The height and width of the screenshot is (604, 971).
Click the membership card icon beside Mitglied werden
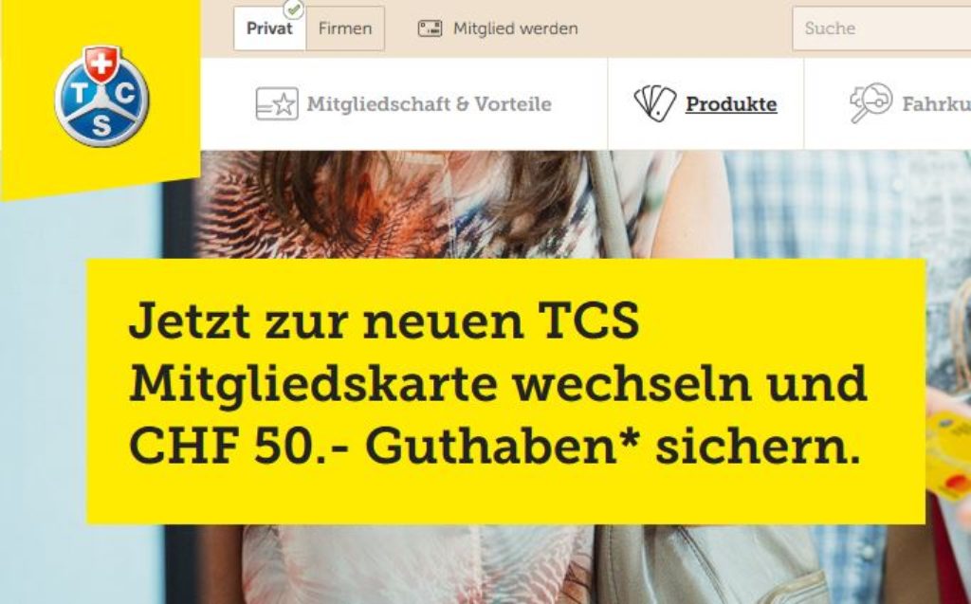click(x=430, y=28)
